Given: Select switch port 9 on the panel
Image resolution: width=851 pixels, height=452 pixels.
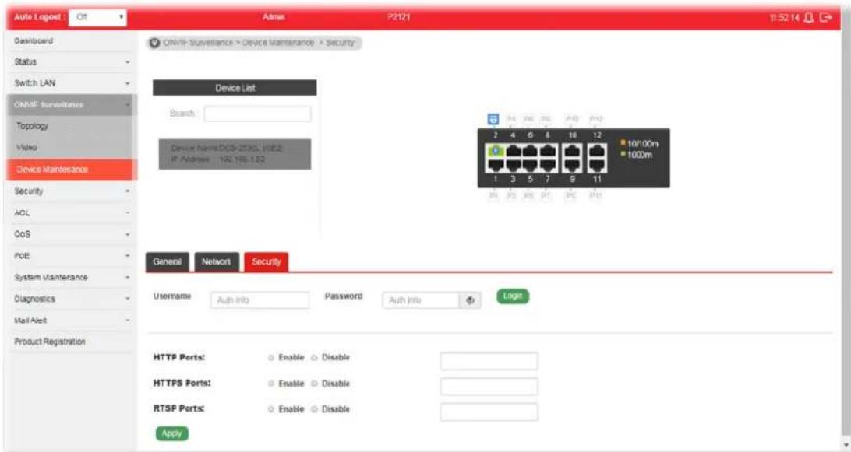Looking at the screenshot, I should tap(572, 165).
